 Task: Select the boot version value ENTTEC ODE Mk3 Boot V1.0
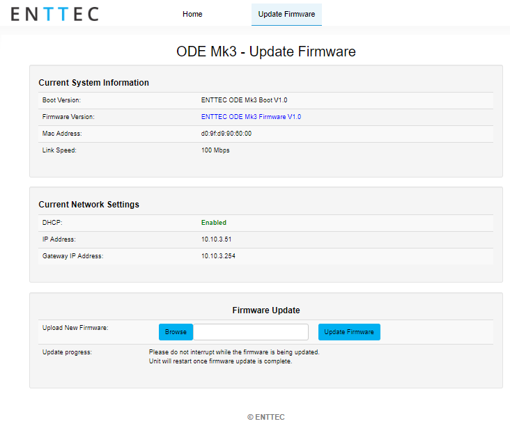coord(244,100)
